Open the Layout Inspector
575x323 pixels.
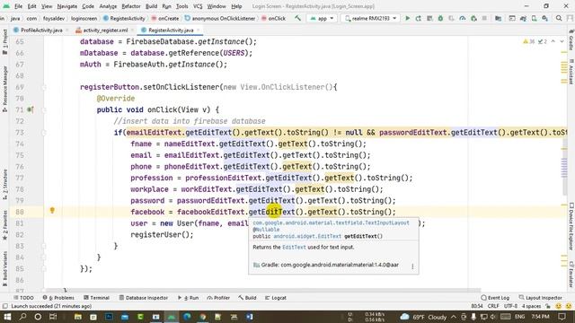coord(541,298)
